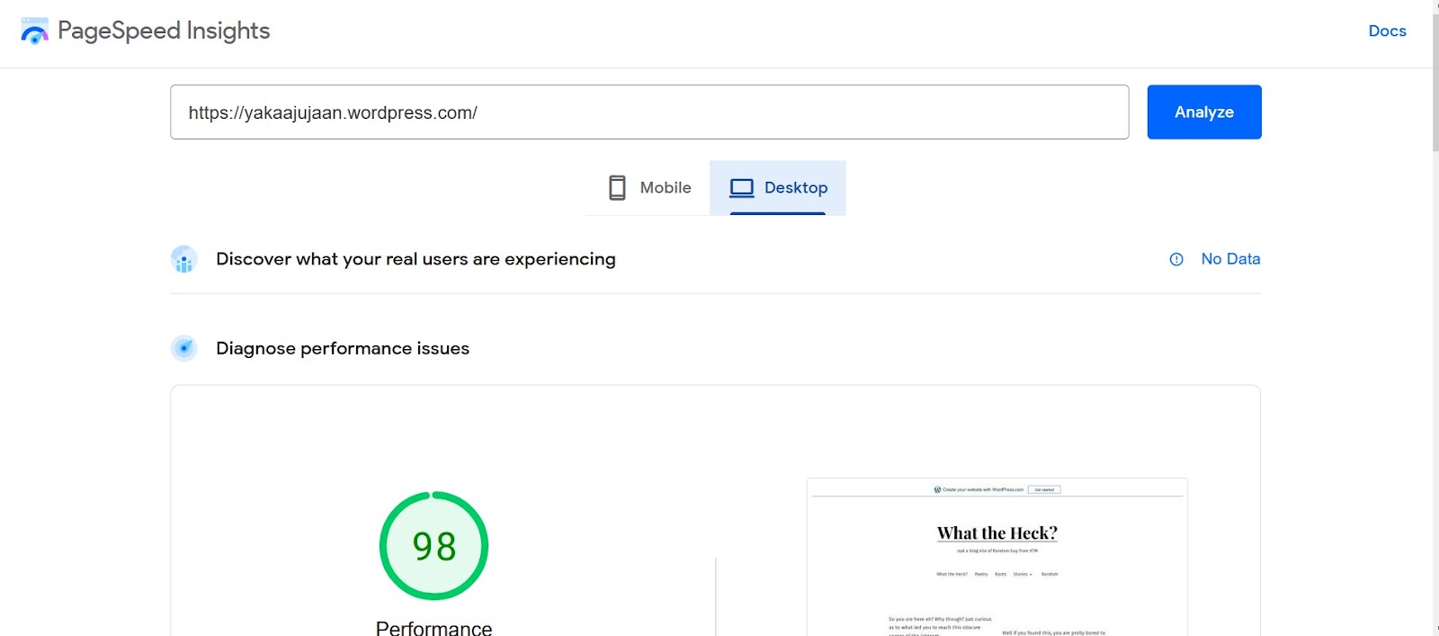This screenshot has height=636, width=1439.
Task: Open the PageSpeed Insights title link
Action: tap(164, 31)
